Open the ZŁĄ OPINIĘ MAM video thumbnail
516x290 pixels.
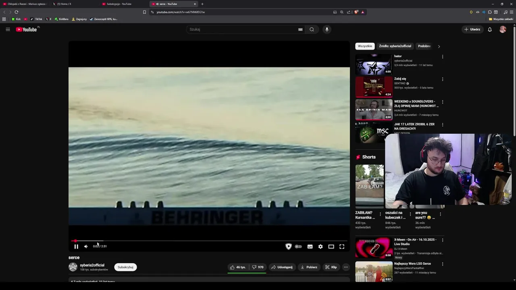[373, 110]
